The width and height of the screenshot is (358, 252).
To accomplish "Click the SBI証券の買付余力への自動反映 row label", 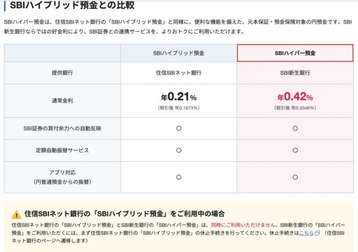I will 62,129.
